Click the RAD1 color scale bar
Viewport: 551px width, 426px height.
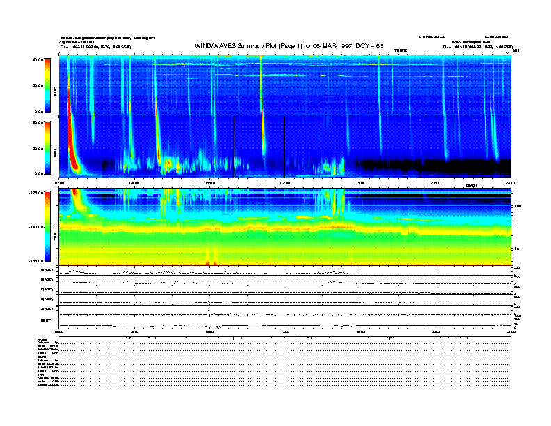(47, 148)
